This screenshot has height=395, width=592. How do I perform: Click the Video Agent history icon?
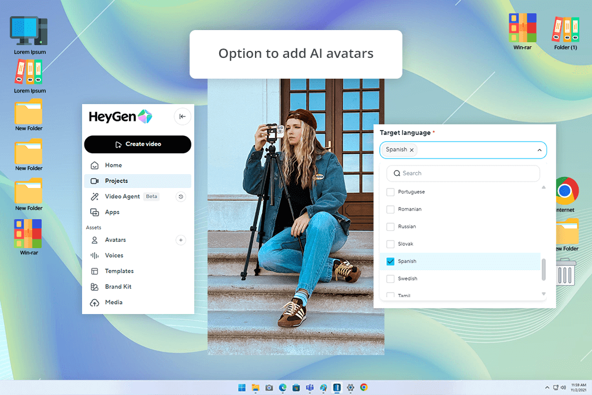[181, 197]
